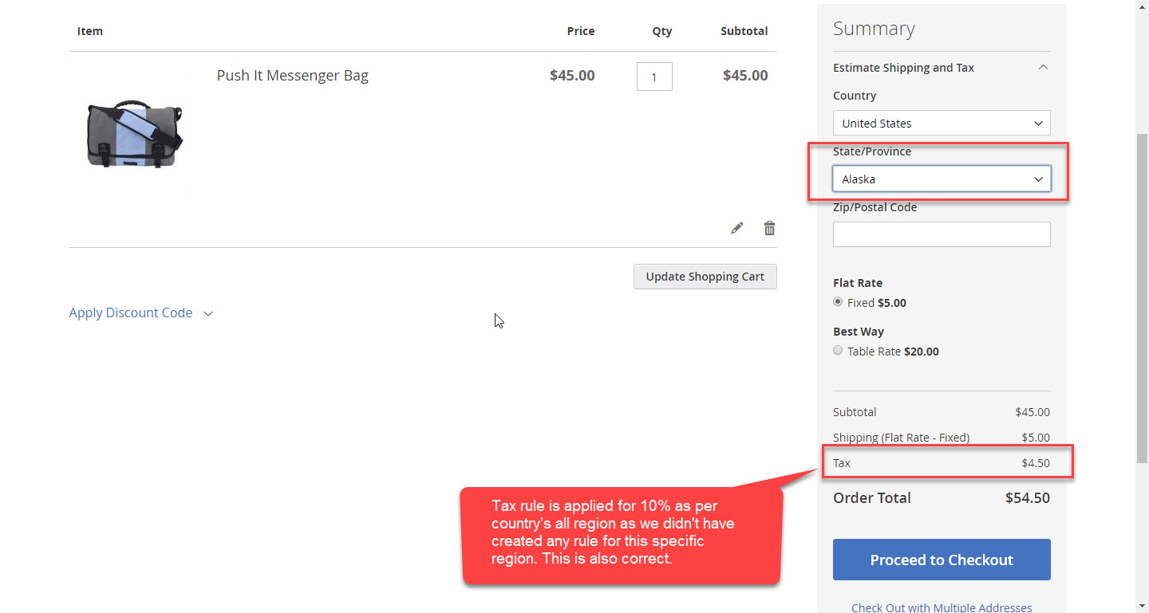Select Best Way Table Rate $20.00 shipping

(838, 351)
